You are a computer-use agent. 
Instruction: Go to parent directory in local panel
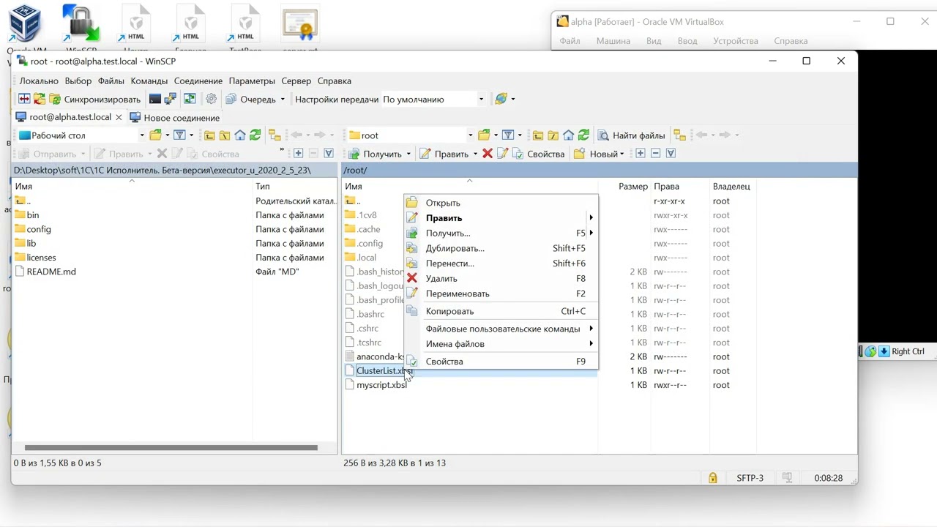pyautogui.click(x=209, y=135)
